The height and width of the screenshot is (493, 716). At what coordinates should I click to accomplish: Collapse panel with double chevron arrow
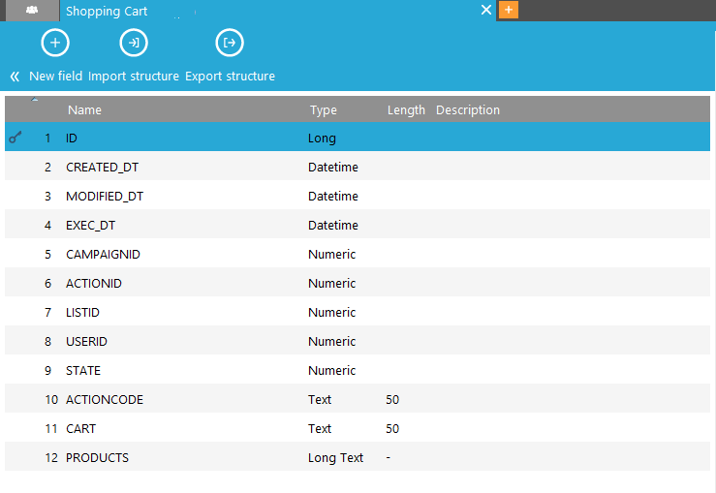[x=15, y=77]
